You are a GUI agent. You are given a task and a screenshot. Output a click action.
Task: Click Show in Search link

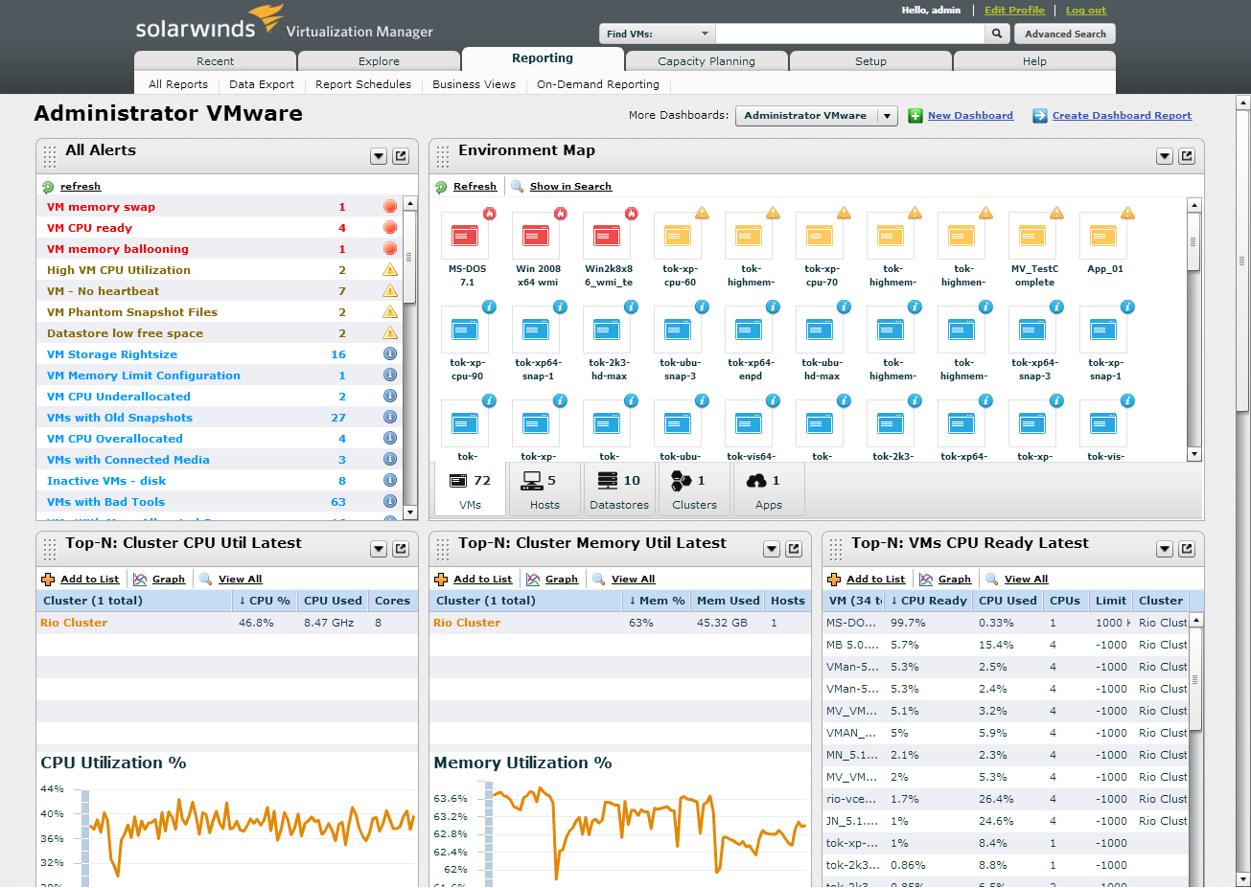pyautogui.click(x=570, y=187)
